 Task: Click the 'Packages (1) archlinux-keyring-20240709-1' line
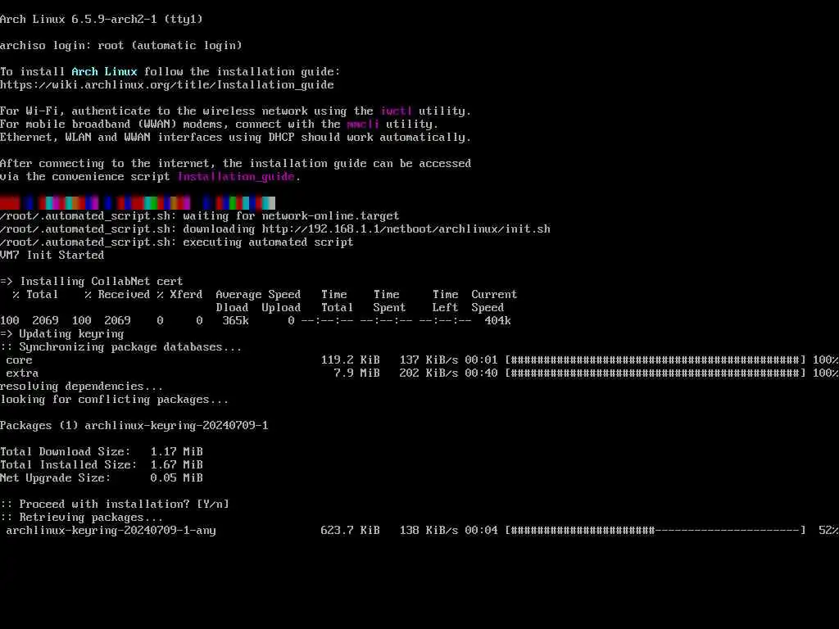point(134,426)
